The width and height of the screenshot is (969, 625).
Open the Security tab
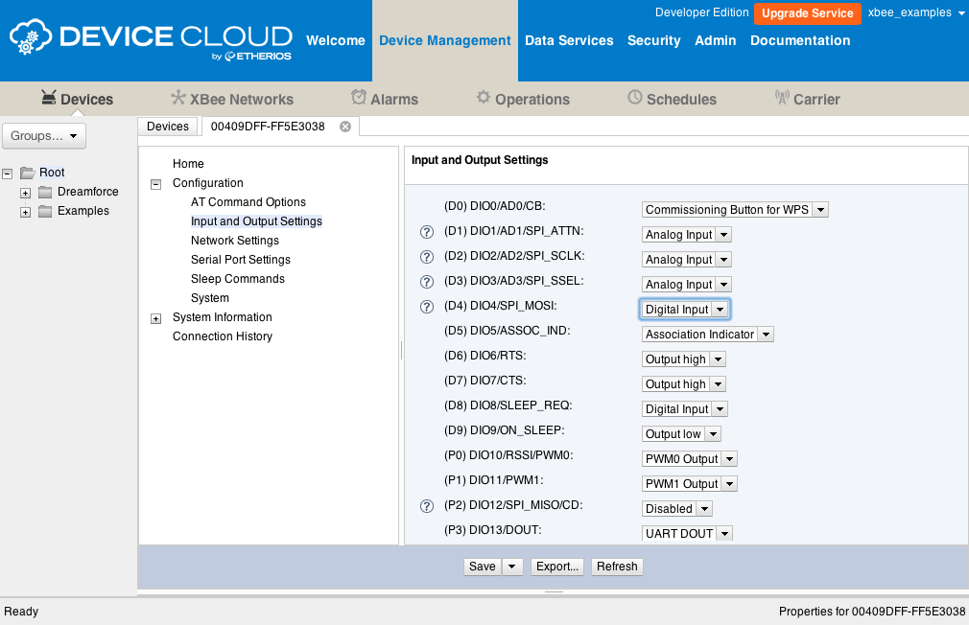653,41
